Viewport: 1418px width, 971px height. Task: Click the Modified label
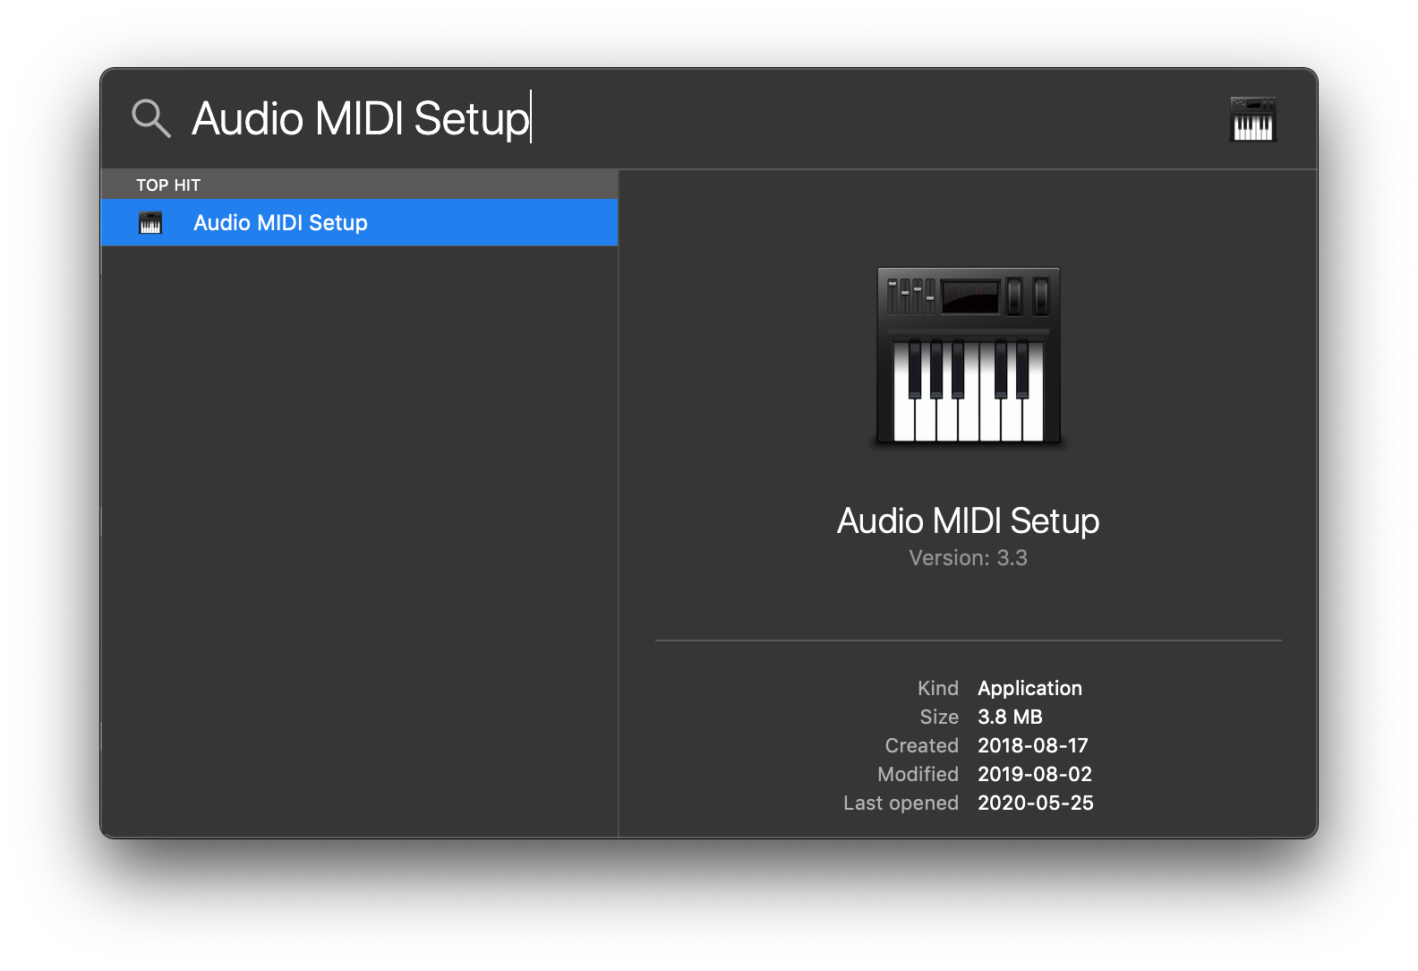pos(918,774)
